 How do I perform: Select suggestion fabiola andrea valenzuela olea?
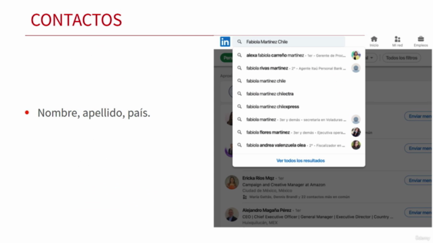click(x=299, y=145)
